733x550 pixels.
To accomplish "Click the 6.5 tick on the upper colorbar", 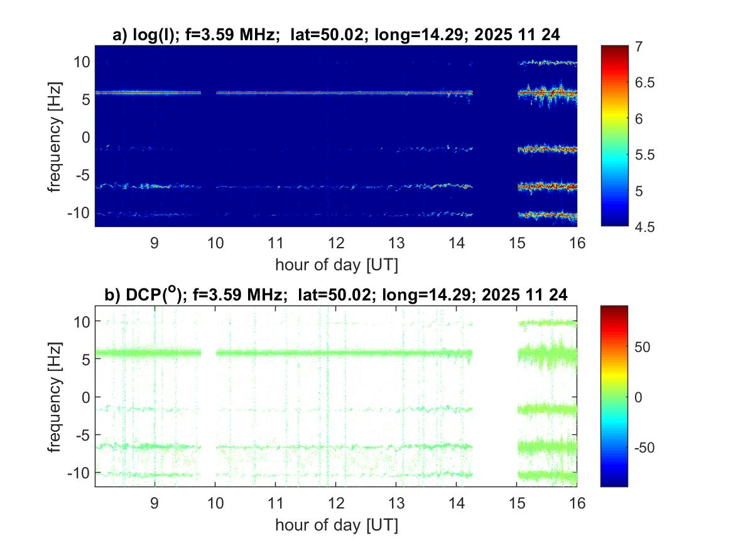I will tap(647, 82).
